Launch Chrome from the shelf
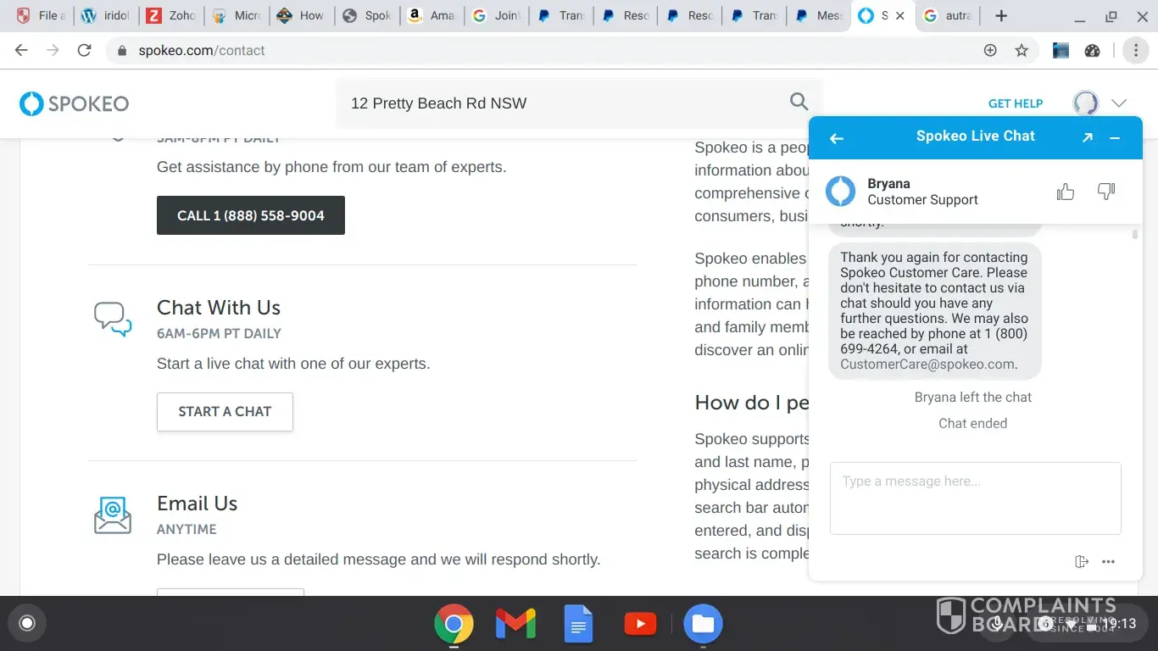This screenshot has height=651, width=1158. 454,625
